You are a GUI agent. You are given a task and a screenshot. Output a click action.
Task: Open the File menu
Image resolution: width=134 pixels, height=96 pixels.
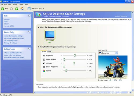click(x=2, y=5)
